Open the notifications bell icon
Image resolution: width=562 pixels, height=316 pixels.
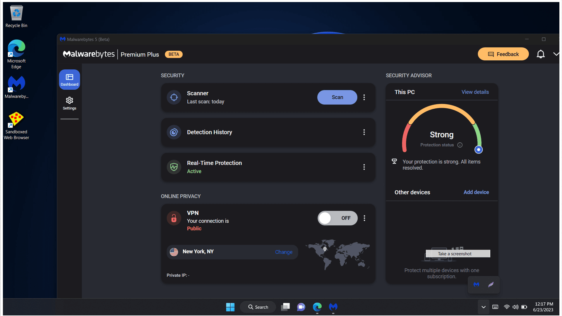(540, 54)
